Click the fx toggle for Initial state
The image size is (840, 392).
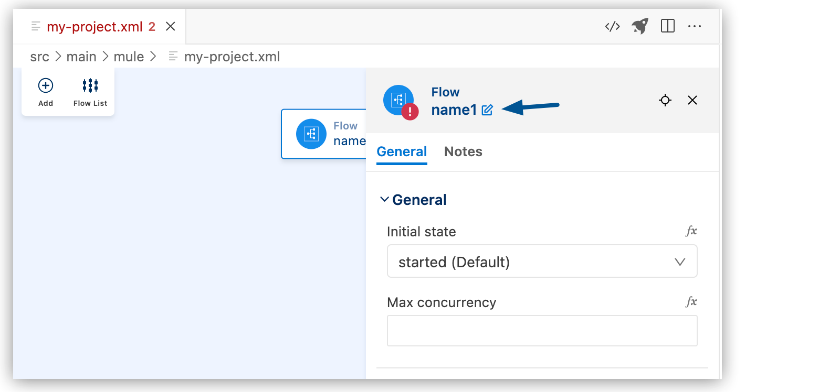pyautogui.click(x=692, y=231)
